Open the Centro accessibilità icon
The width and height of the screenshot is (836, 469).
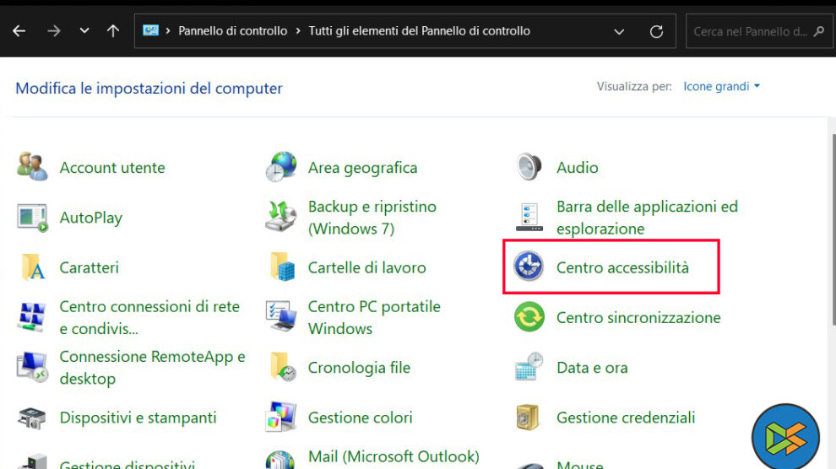click(x=529, y=267)
